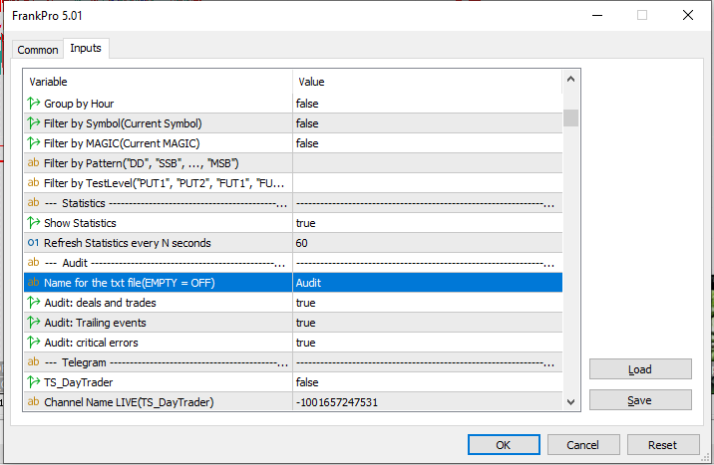Click the vertical scrollbar thumb
This screenshot has height=465, width=714.
point(571,117)
